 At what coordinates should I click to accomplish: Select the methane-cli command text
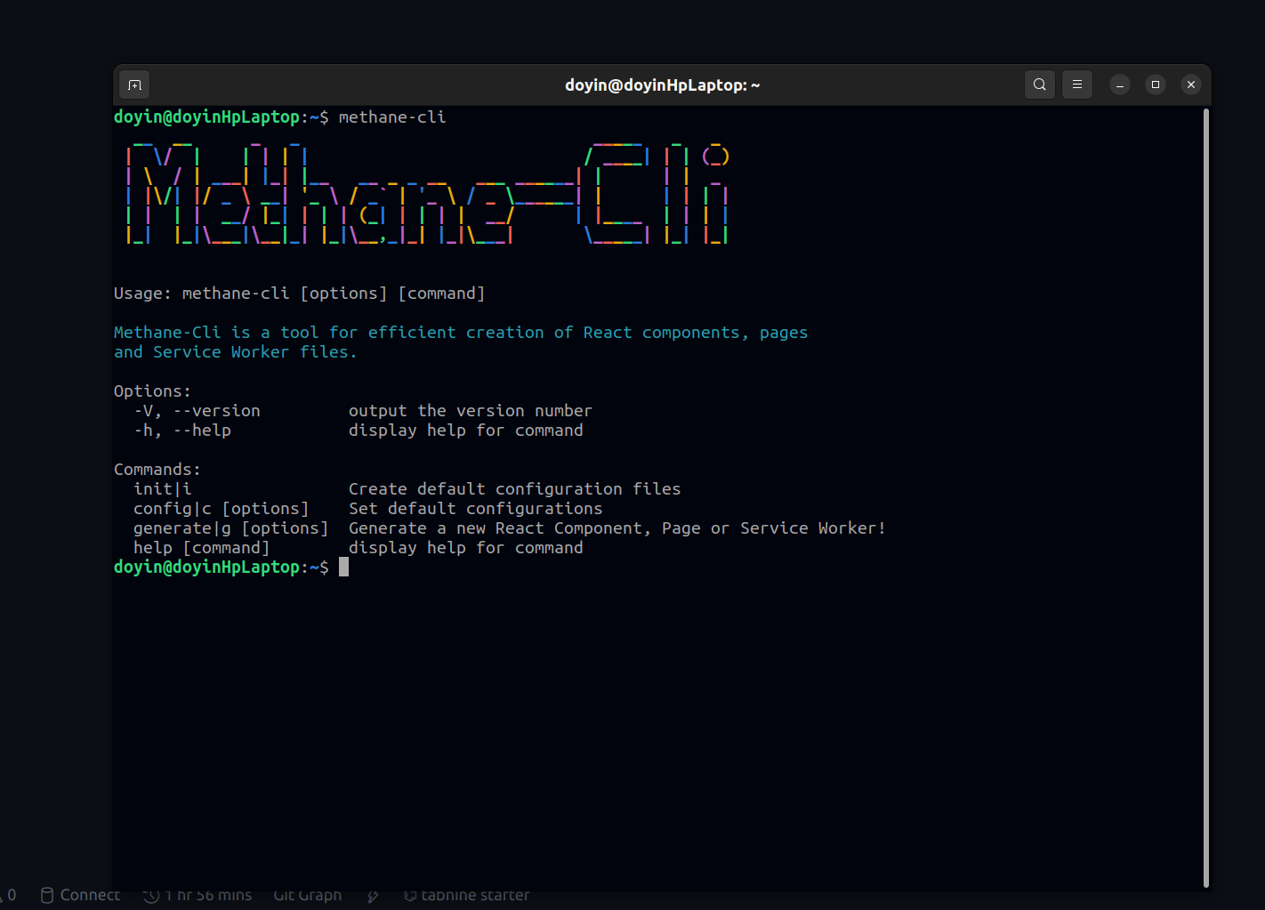pyautogui.click(x=392, y=117)
